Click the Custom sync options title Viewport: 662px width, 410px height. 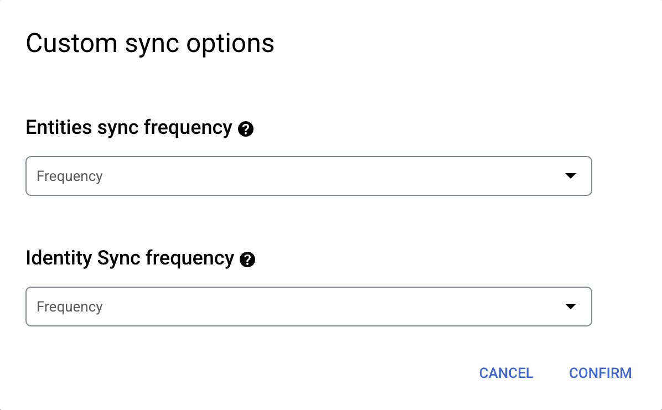click(x=150, y=43)
